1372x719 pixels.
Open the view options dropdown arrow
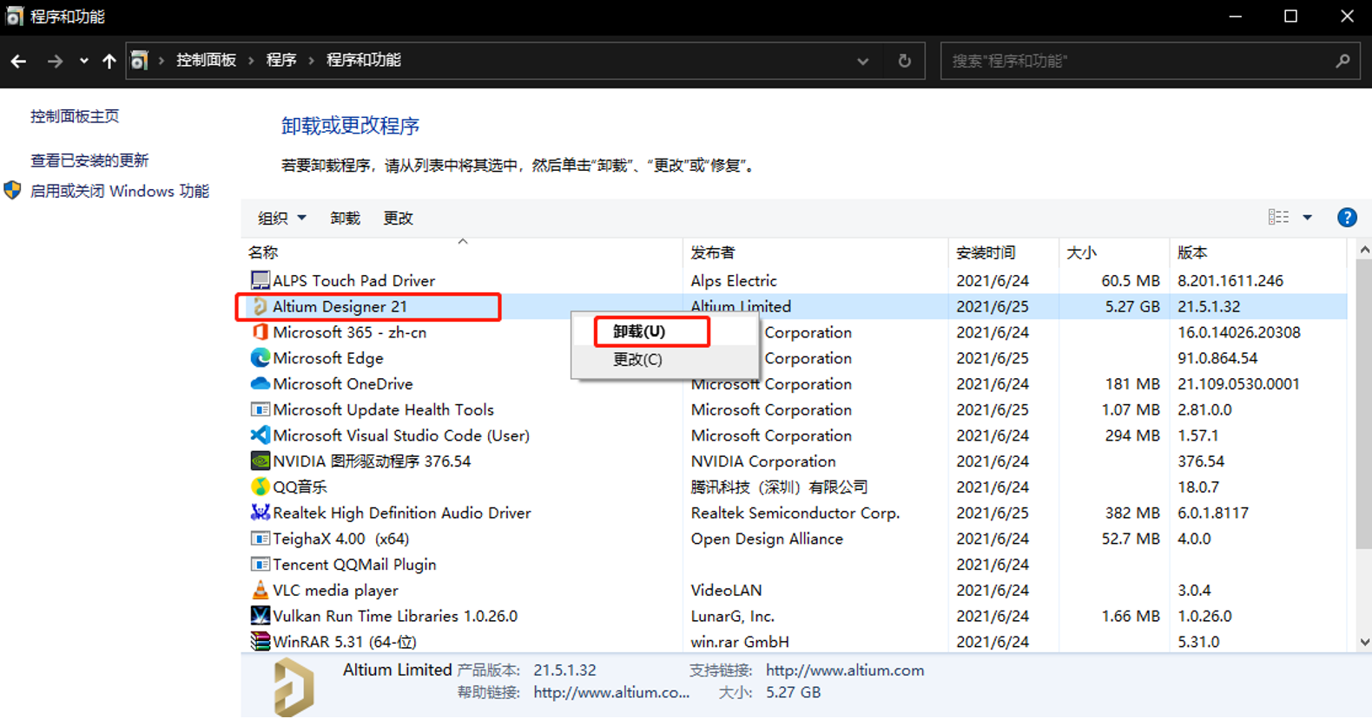(1307, 218)
